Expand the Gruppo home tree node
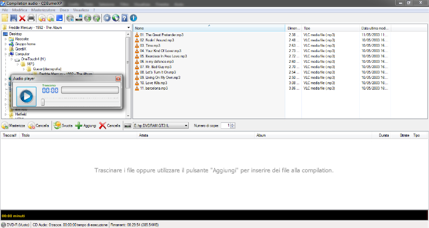 pyautogui.click(x=6, y=44)
